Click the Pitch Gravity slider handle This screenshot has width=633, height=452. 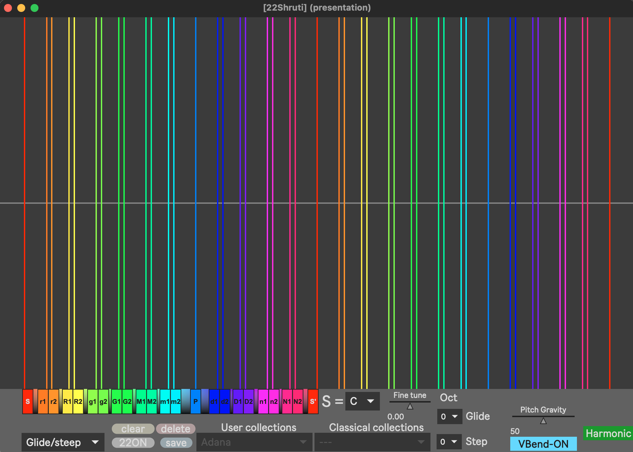(543, 421)
